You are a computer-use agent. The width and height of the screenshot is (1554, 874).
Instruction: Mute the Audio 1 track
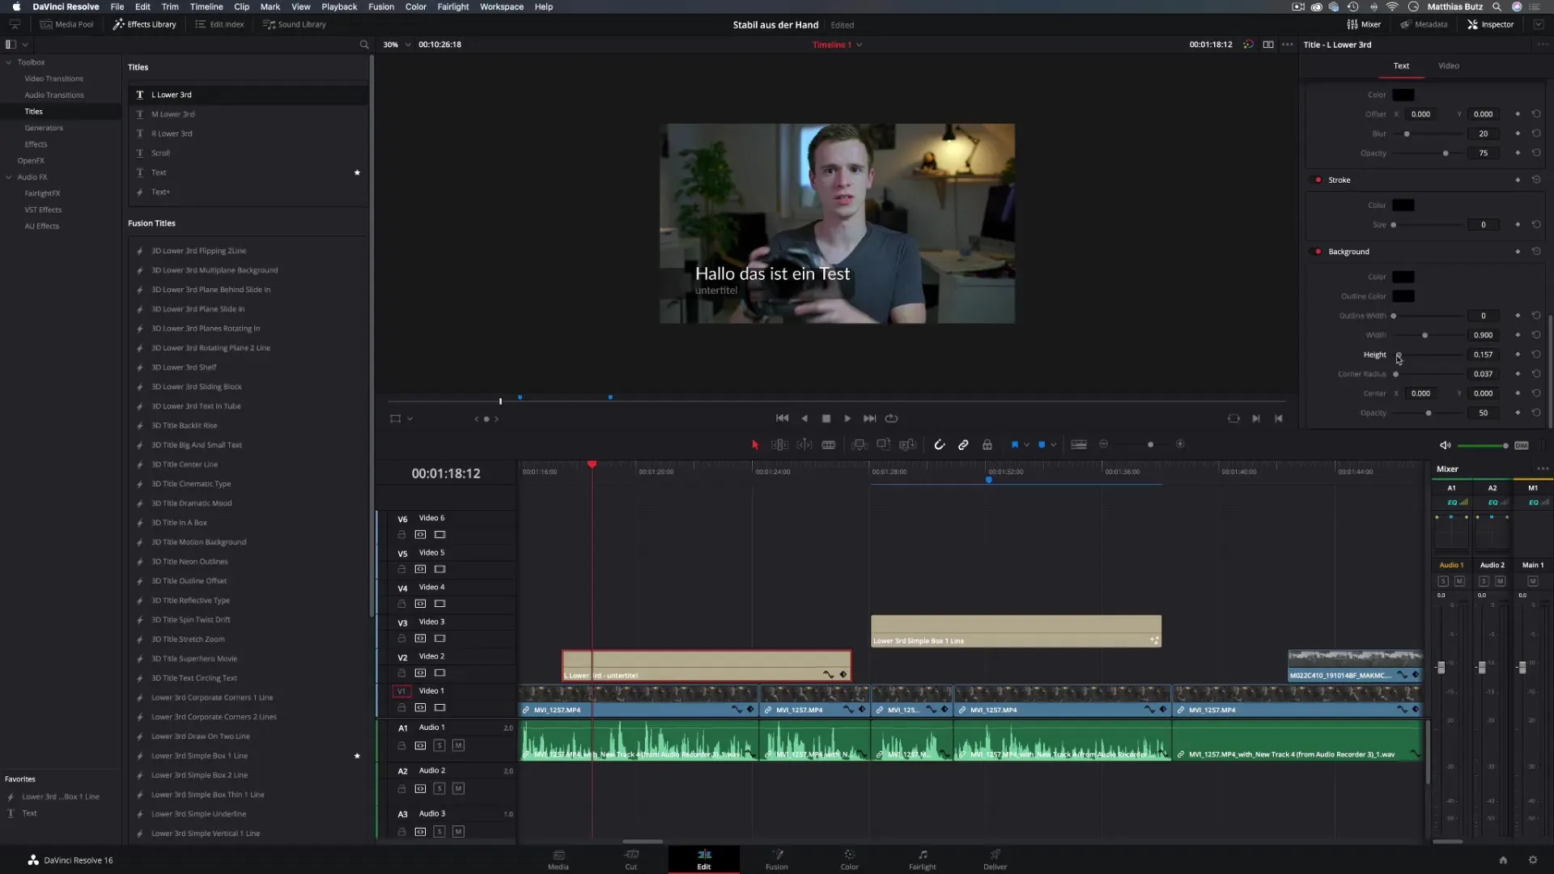(x=458, y=745)
